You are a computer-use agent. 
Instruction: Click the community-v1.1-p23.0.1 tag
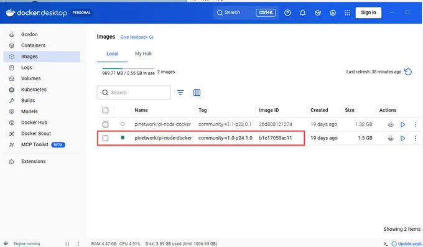click(225, 124)
